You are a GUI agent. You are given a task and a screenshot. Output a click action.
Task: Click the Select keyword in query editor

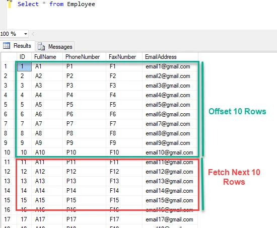(28, 4)
